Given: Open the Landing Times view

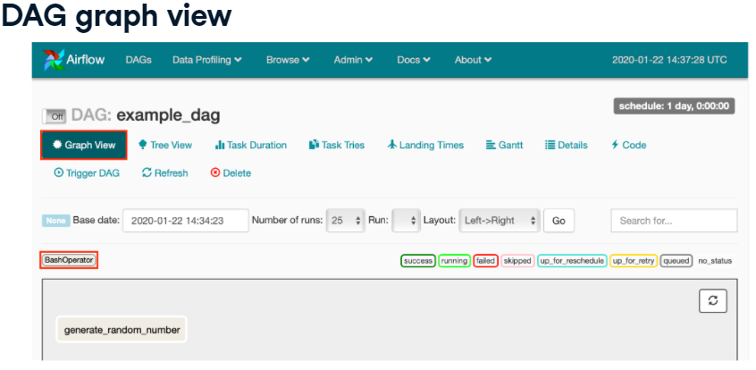Looking at the screenshot, I should pyautogui.click(x=425, y=145).
